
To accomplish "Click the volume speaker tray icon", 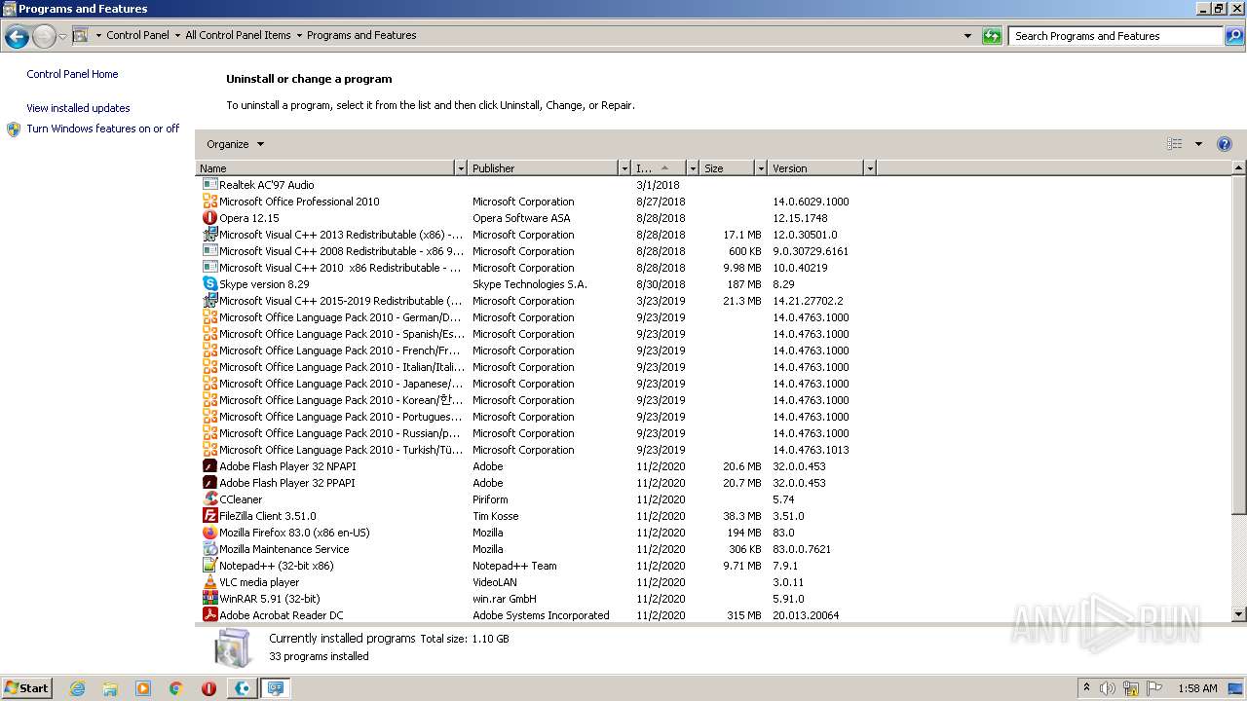I will pos(1108,688).
